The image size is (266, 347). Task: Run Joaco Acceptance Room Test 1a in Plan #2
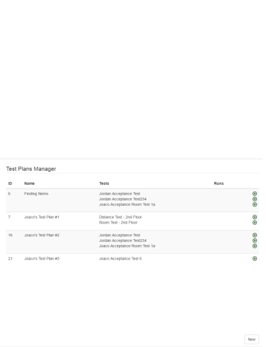pos(254,246)
